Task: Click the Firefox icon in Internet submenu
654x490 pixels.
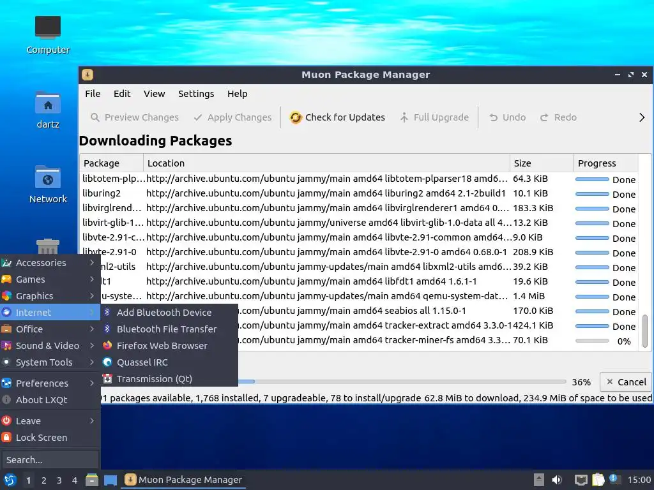Action: point(107,345)
